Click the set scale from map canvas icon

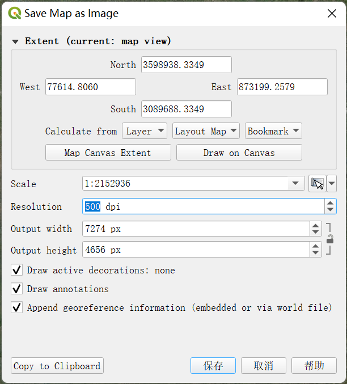318,184
